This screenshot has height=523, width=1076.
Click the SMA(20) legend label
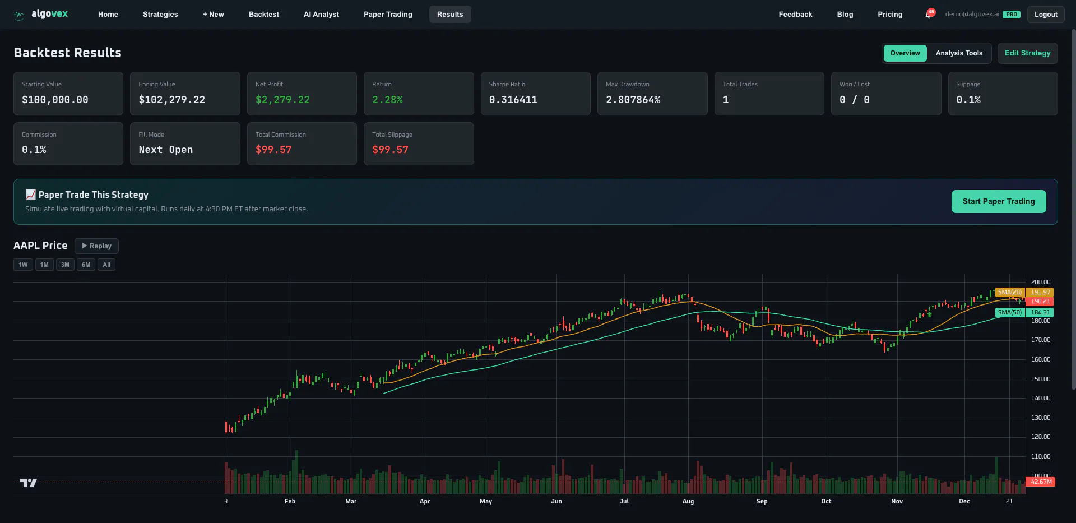[x=1010, y=292]
